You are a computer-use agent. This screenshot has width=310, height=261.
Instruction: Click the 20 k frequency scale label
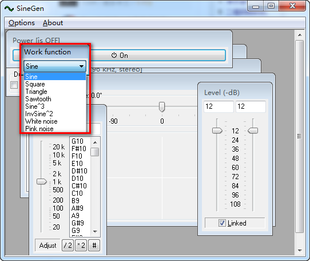58,147
